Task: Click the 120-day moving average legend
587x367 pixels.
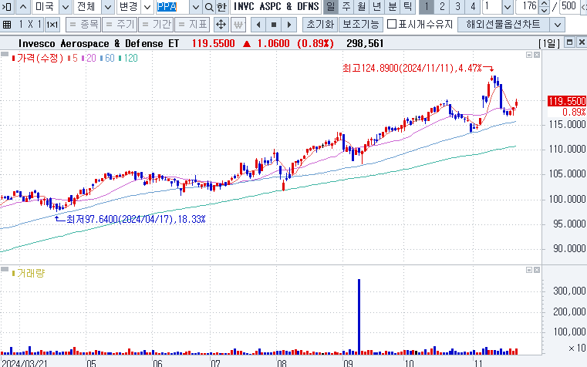Action: tap(128, 59)
